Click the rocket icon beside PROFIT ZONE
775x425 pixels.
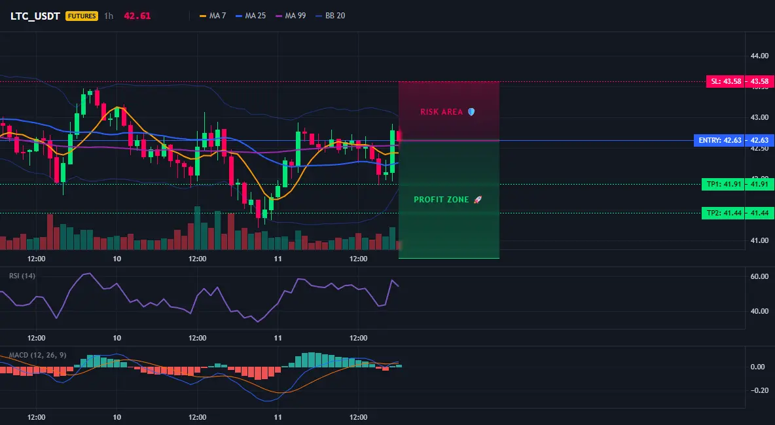(x=477, y=200)
